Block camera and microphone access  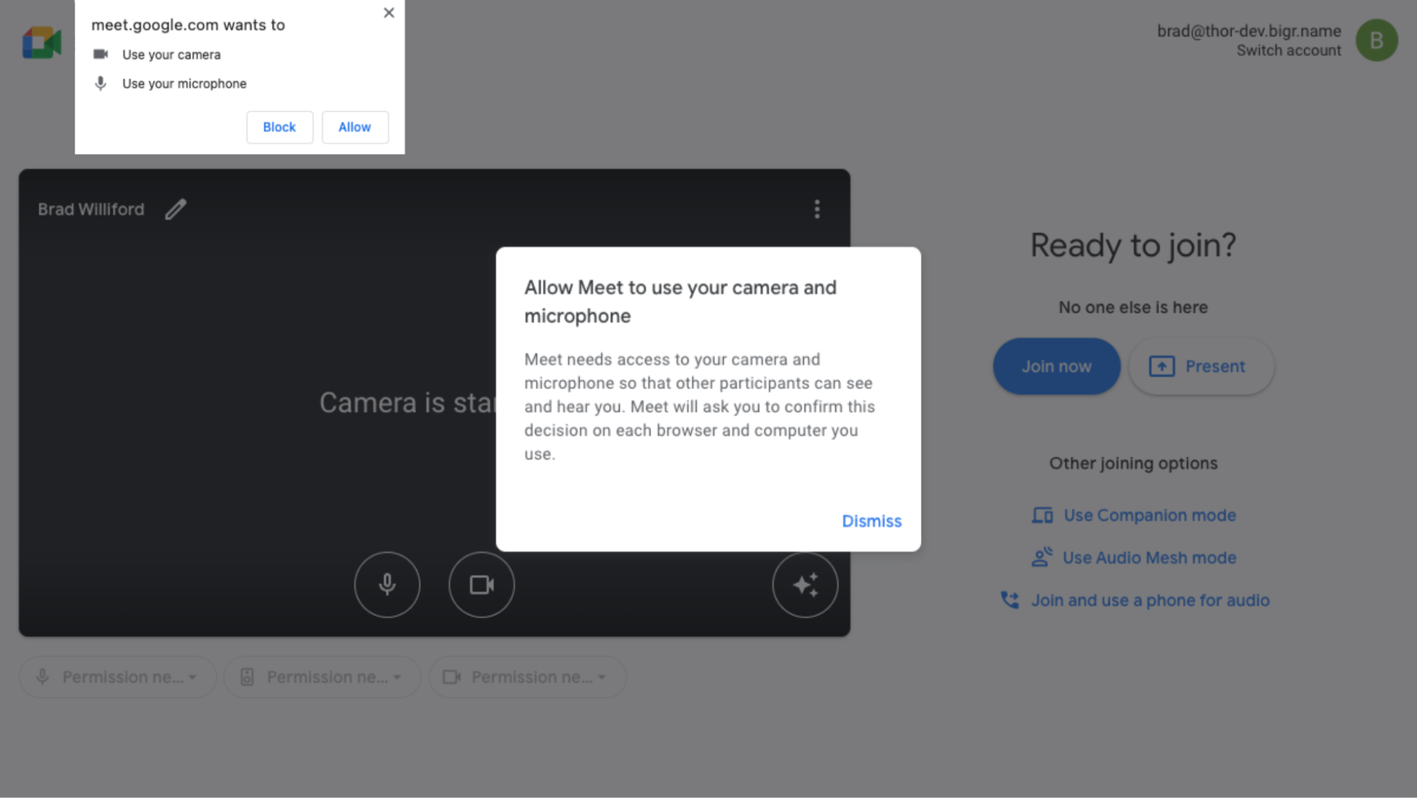click(280, 127)
